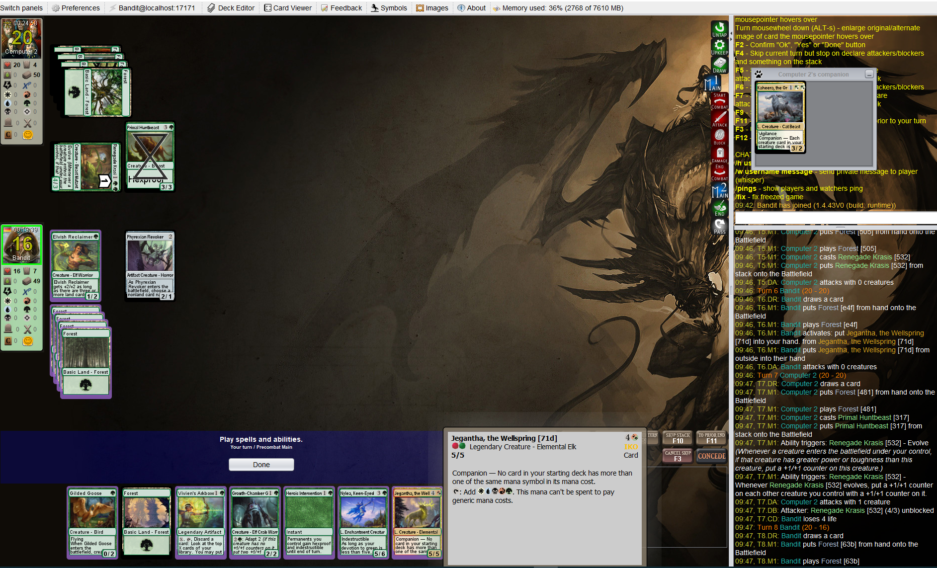Collapse the Computer 2's companion window
Viewport: 937px width, 568px height.
pyautogui.click(x=869, y=74)
